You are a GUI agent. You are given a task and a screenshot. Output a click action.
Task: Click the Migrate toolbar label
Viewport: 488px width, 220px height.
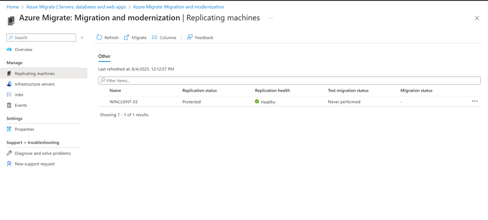tap(139, 38)
